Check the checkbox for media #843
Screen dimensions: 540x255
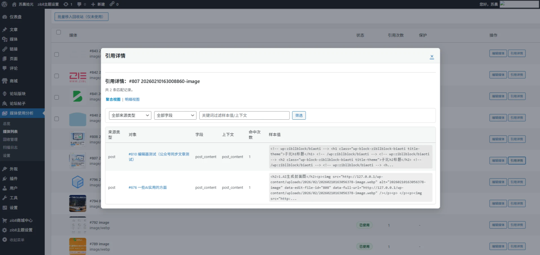pyautogui.click(x=57, y=55)
